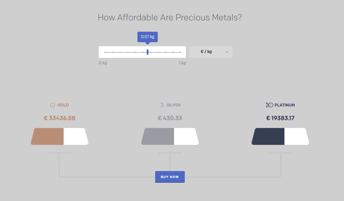Click the SILVER label
Viewport: 344px width, 201px height.
(174, 105)
